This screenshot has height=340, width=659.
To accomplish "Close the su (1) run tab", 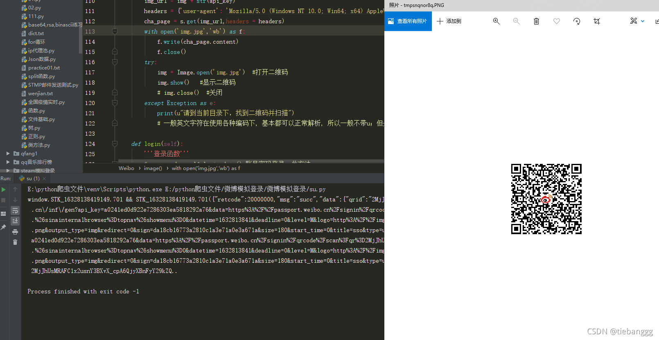I will (44, 179).
